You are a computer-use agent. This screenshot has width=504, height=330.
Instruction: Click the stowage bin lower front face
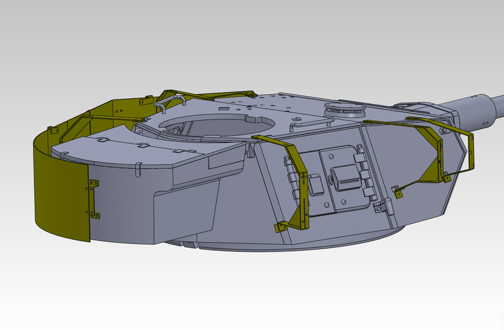pyautogui.click(x=184, y=215)
